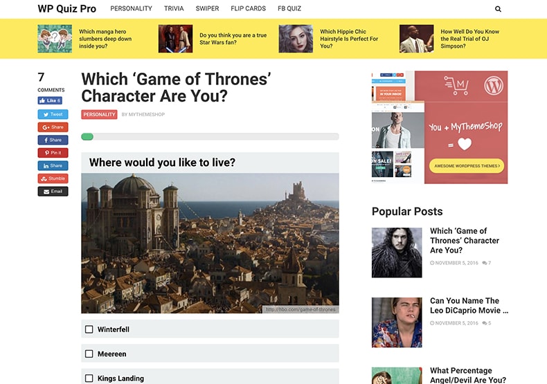Pin the quiz with the Pin it button
This screenshot has width=547, height=384.
coord(53,153)
